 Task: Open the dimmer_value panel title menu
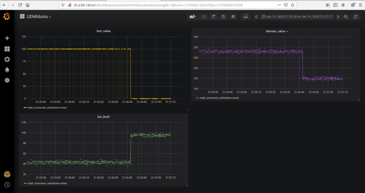tap(277, 31)
